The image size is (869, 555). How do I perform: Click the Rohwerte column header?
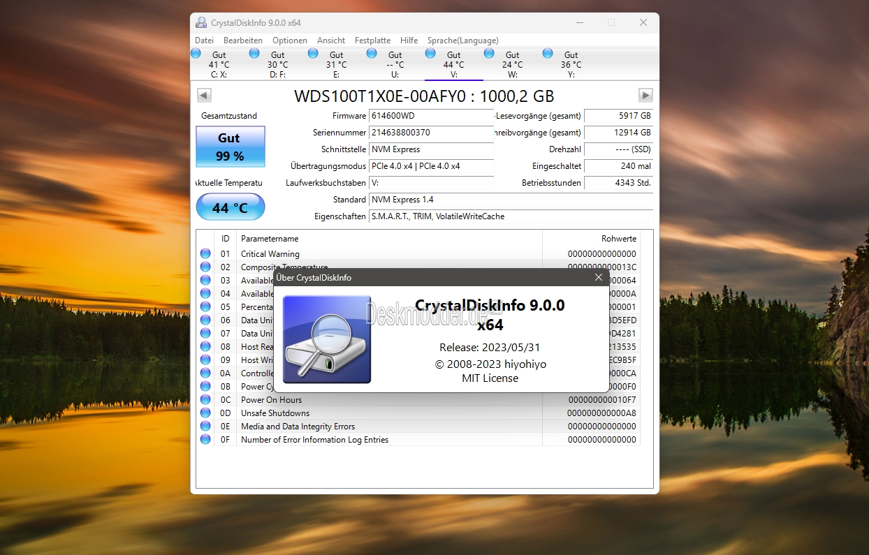click(591, 239)
